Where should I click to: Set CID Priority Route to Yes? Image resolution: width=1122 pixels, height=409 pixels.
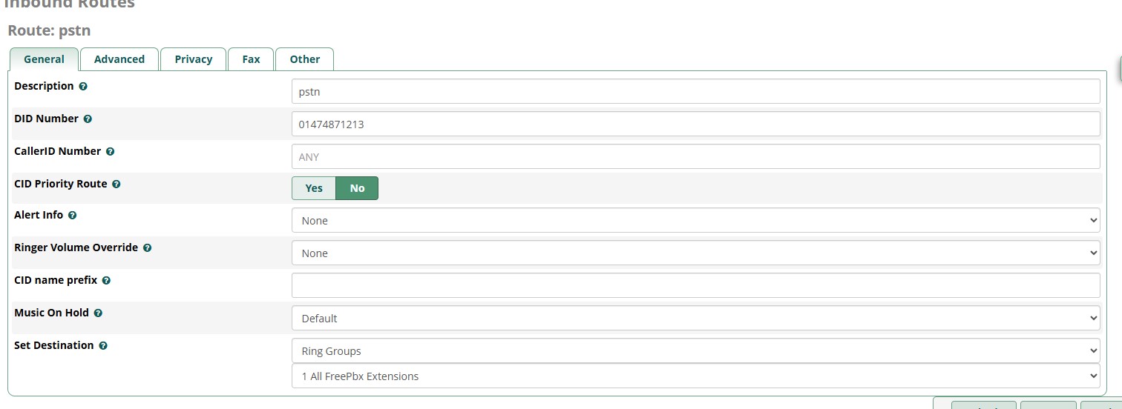[314, 188]
